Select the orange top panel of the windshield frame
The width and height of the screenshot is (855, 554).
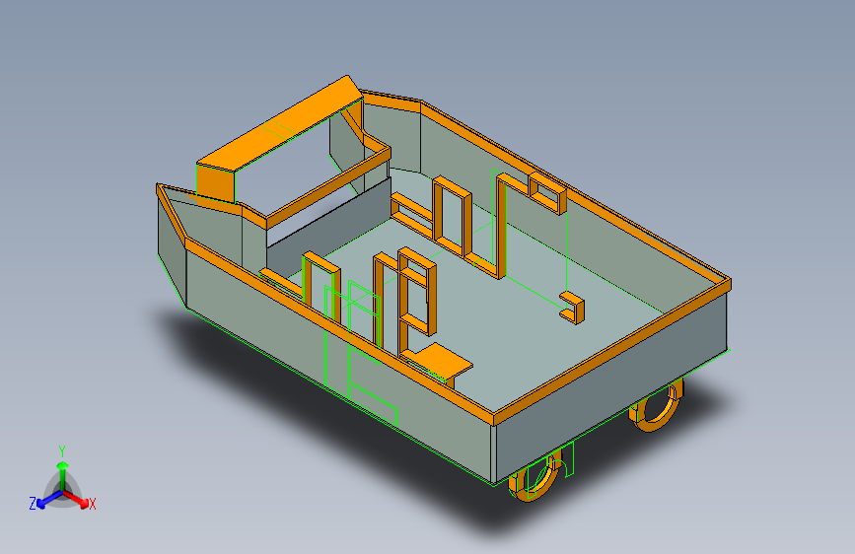[280, 123]
